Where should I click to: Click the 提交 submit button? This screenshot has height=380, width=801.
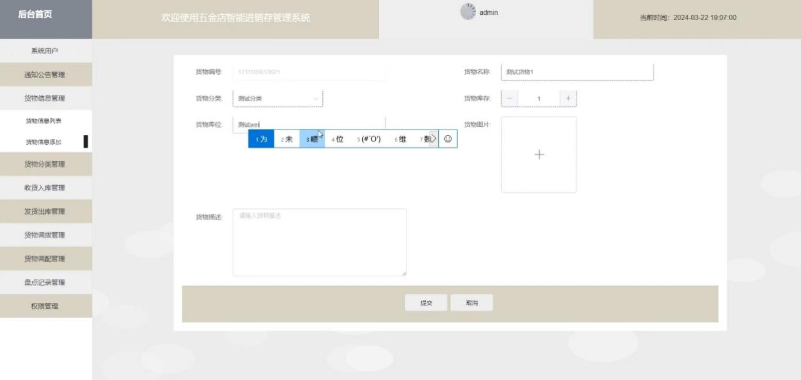(426, 303)
